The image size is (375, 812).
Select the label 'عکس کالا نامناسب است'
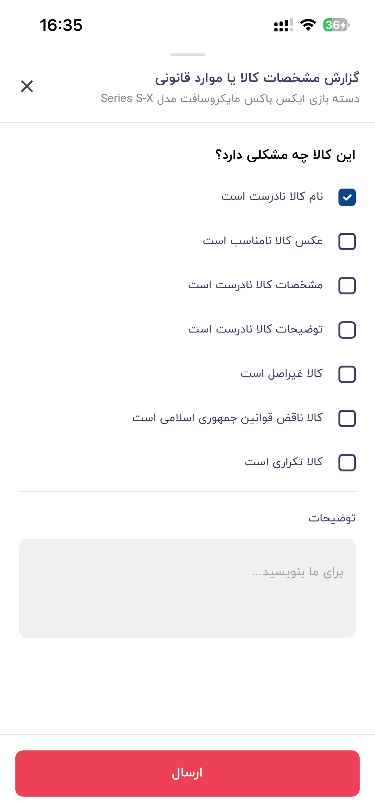(262, 241)
